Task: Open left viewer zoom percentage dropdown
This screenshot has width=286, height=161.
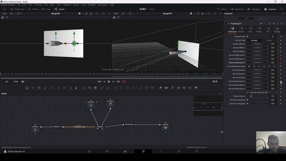Action: pyautogui.click(x=5, y=13)
